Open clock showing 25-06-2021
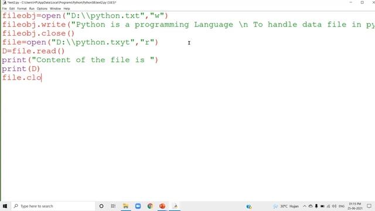This screenshot has width=375, height=211. (x=355, y=206)
